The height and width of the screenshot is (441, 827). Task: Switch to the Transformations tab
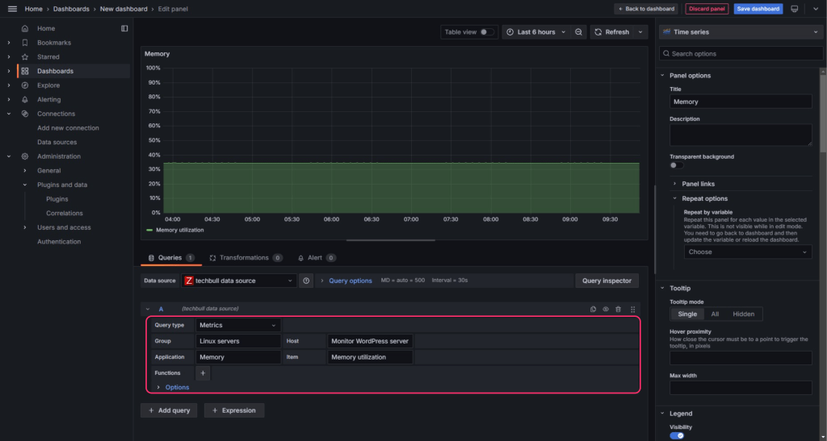tap(244, 258)
